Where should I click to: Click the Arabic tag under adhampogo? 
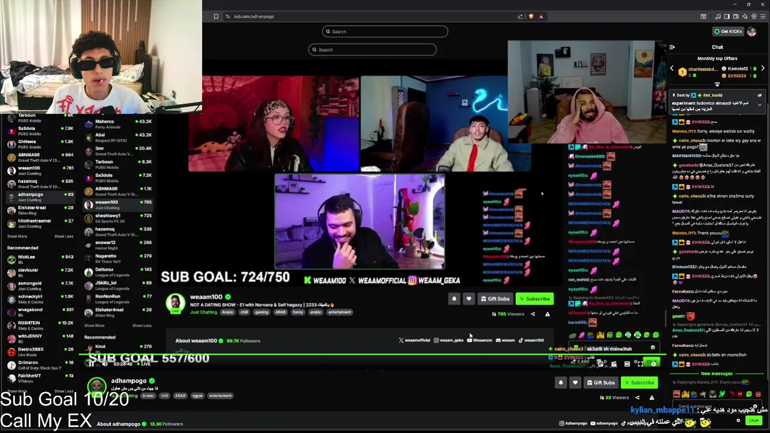pos(148,396)
